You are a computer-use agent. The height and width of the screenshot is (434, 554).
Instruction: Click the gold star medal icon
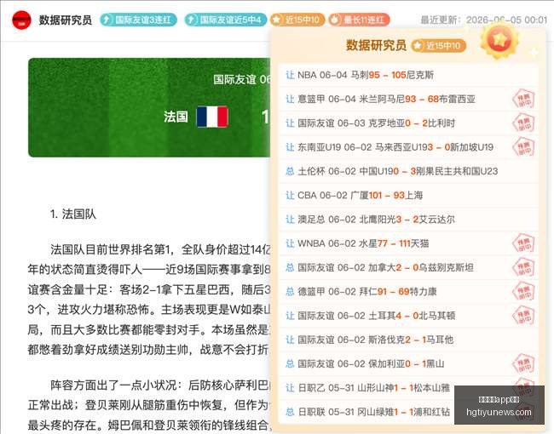tap(499, 40)
